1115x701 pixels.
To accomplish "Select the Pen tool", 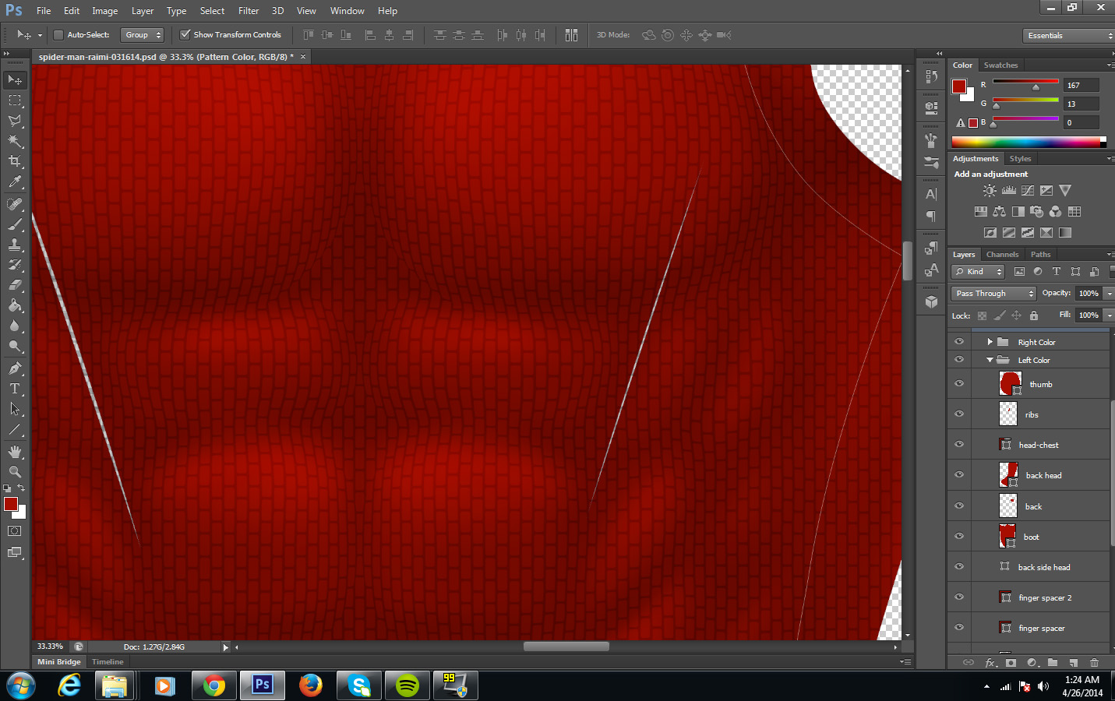I will click(15, 368).
